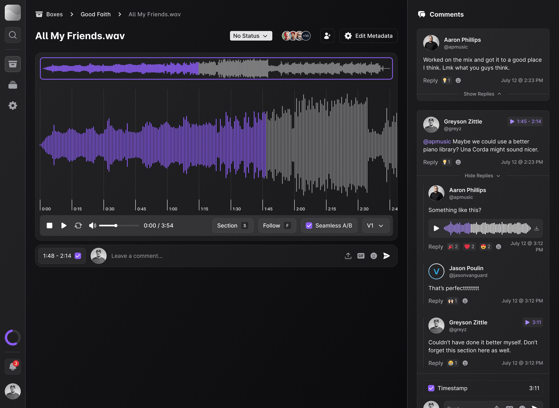Toggle the 1:48 - 2:14 range checkbox
Image resolution: width=559 pixels, height=408 pixels.
(x=78, y=256)
